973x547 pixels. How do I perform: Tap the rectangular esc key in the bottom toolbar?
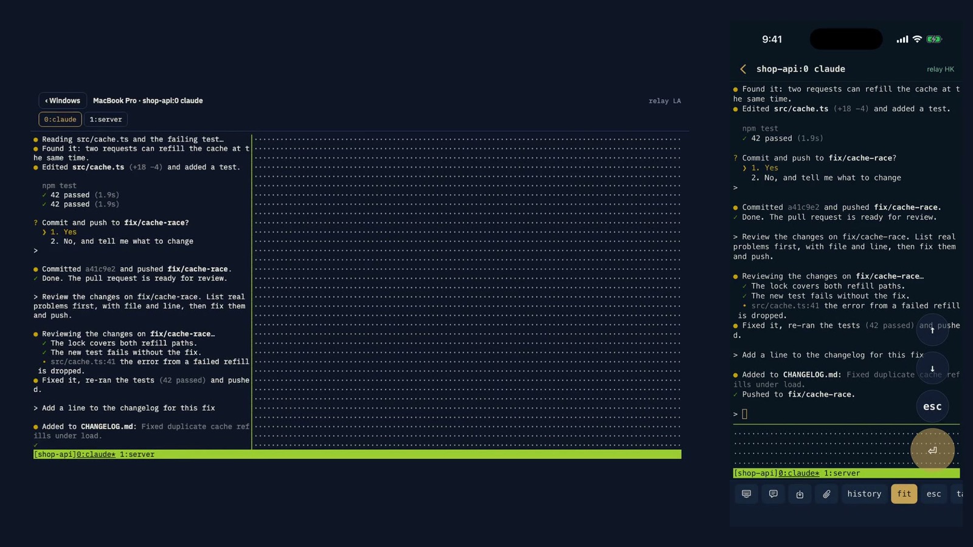pyautogui.click(x=933, y=494)
